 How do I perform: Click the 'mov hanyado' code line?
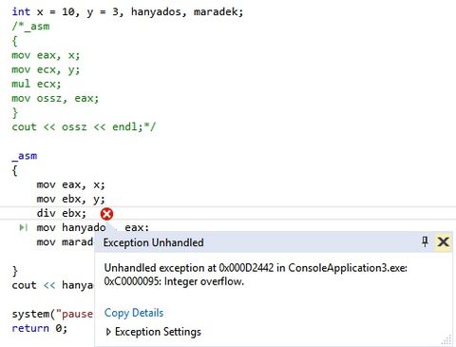[92, 227]
